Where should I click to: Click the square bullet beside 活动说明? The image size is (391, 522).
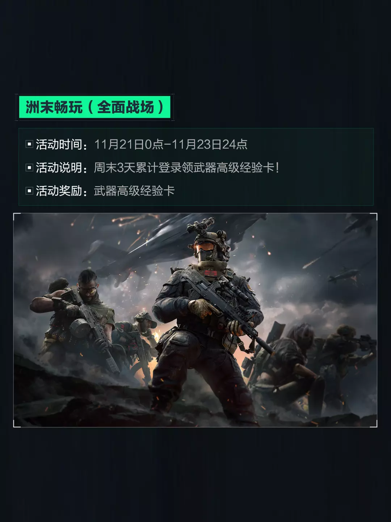click(30, 167)
